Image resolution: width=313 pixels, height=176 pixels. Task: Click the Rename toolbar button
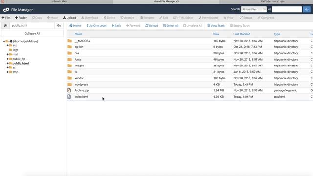click(x=147, y=18)
